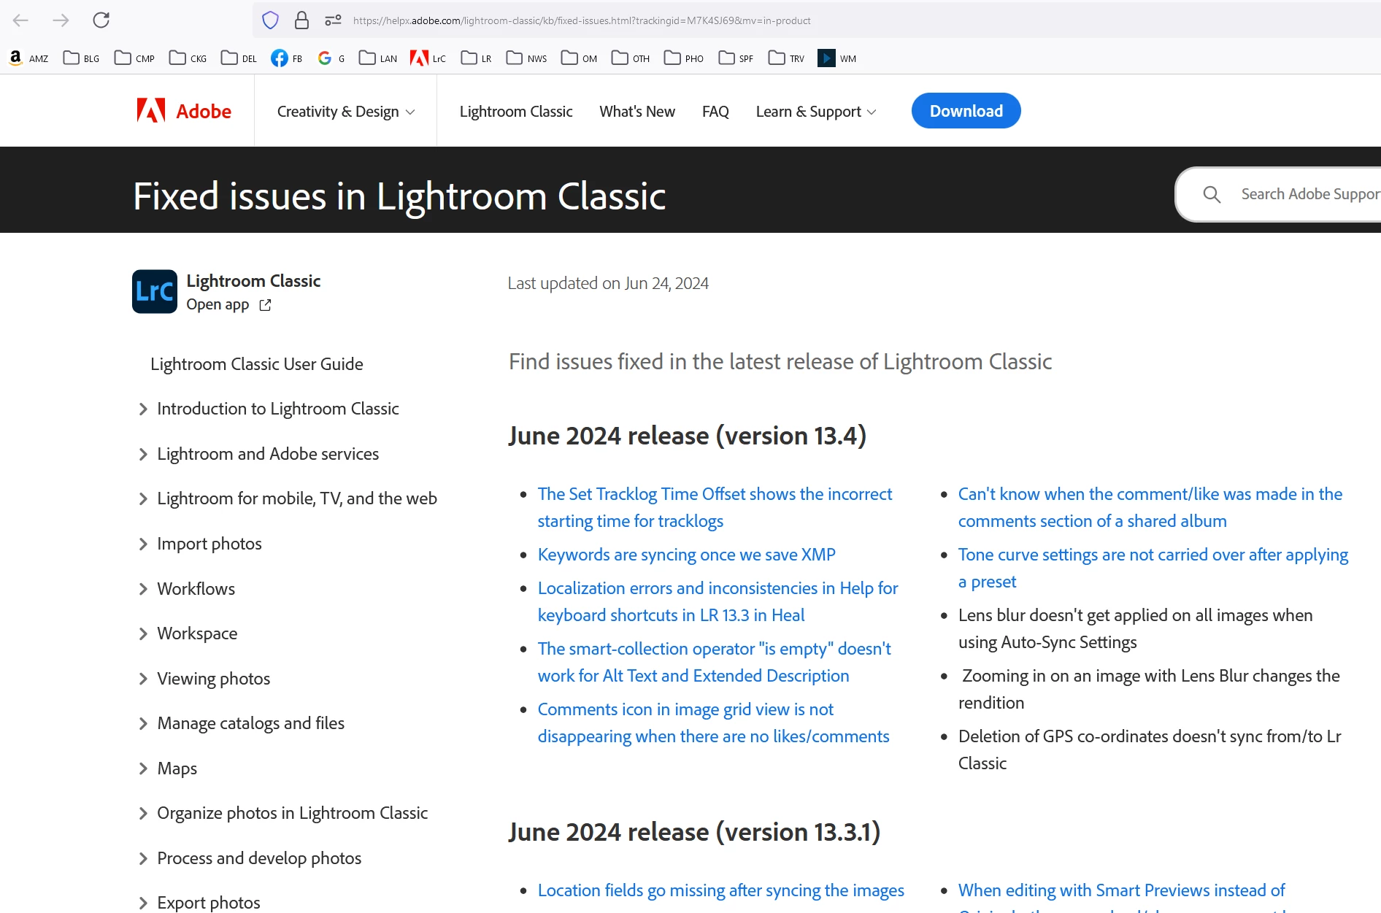Open the LR bookmark folder

476,58
